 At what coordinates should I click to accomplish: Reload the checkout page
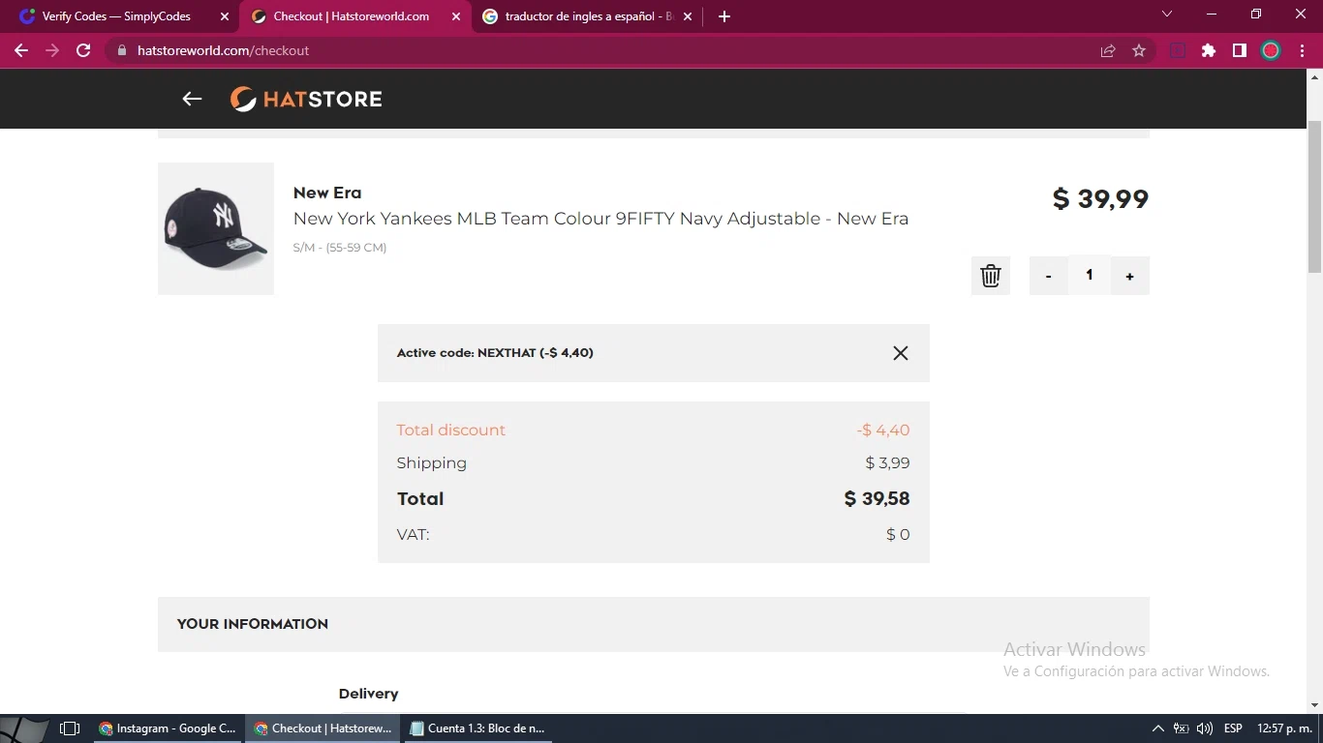click(x=83, y=50)
